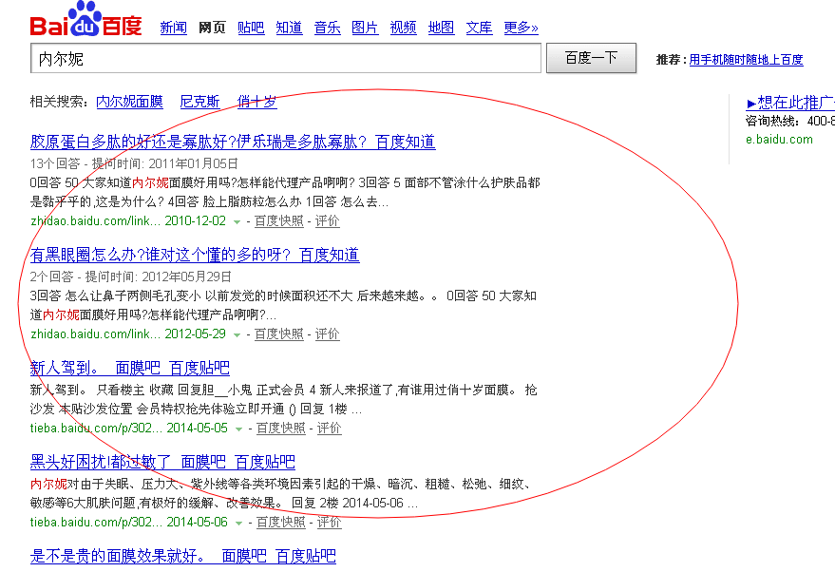Click 评价 on the 2014-05-06 result
Image resolution: width=835 pixels, height=572 pixels.
[329, 523]
